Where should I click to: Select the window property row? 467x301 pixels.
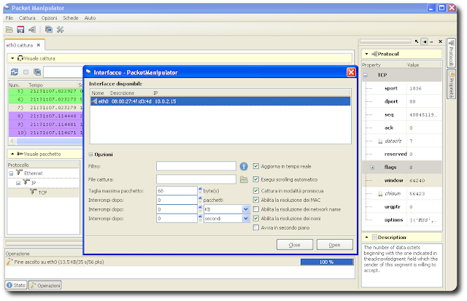(x=402, y=180)
